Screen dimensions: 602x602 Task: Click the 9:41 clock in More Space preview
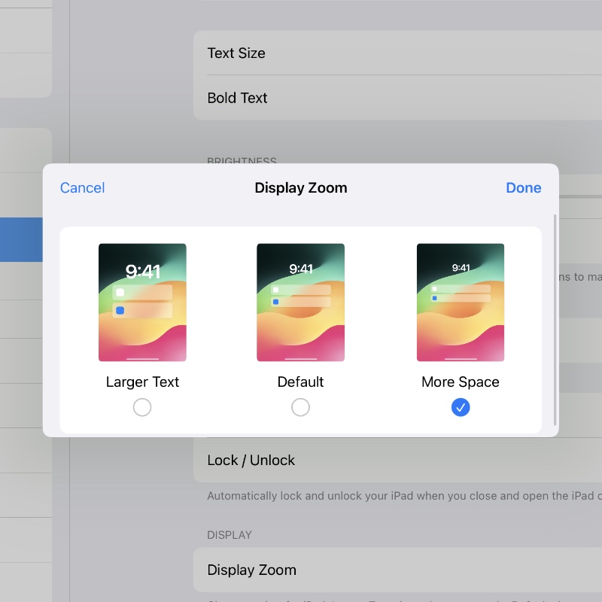[461, 268]
